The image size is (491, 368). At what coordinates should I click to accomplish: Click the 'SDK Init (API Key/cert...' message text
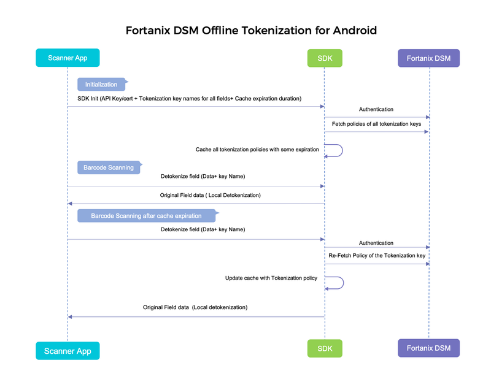pos(190,99)
